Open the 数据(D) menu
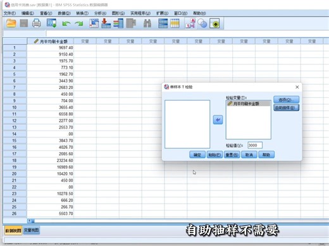The image size is (329, 246). pyautogui.click(x=64, y=13)
